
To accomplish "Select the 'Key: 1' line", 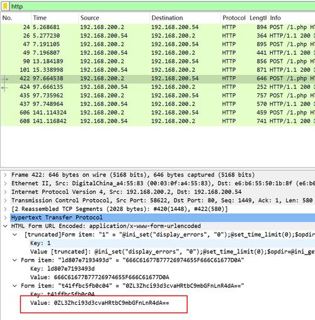I will [40, 243].
